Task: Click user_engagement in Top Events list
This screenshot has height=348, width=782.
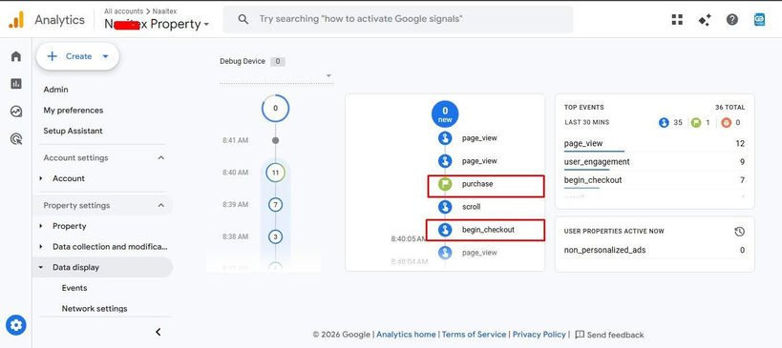Action: click(x=597, y=162)
